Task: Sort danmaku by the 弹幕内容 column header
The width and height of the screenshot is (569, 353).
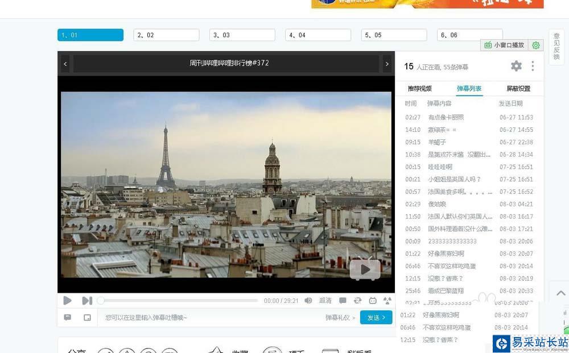Action: (439, 103)
